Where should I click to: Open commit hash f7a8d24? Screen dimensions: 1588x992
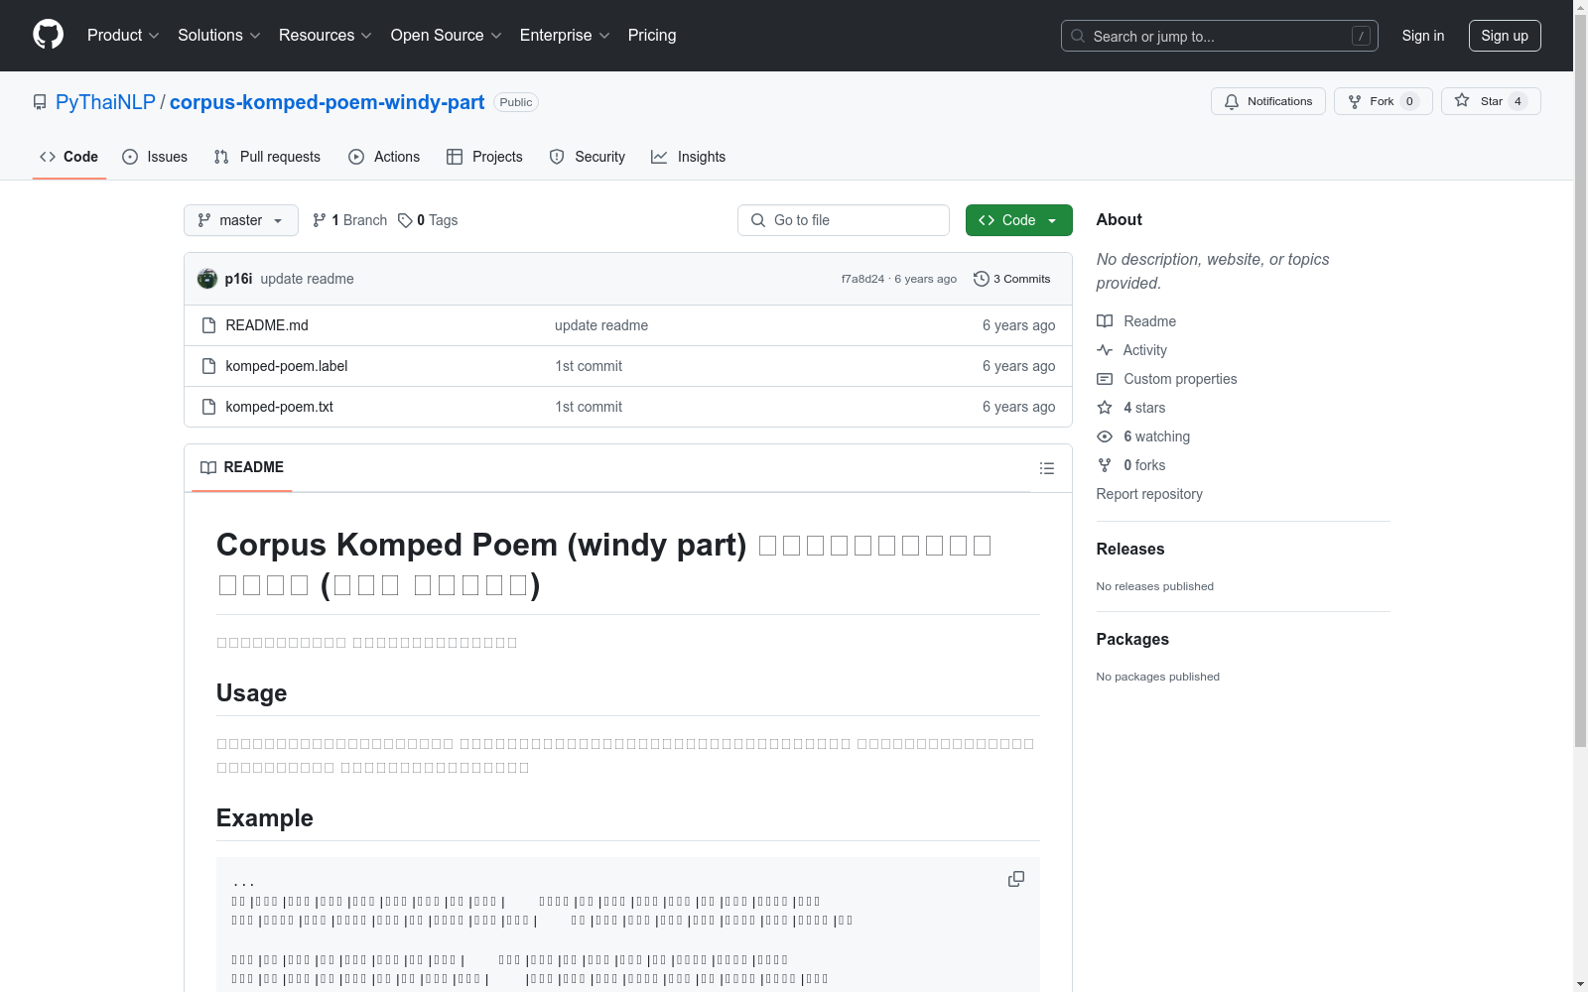click(x=862, y=279)
